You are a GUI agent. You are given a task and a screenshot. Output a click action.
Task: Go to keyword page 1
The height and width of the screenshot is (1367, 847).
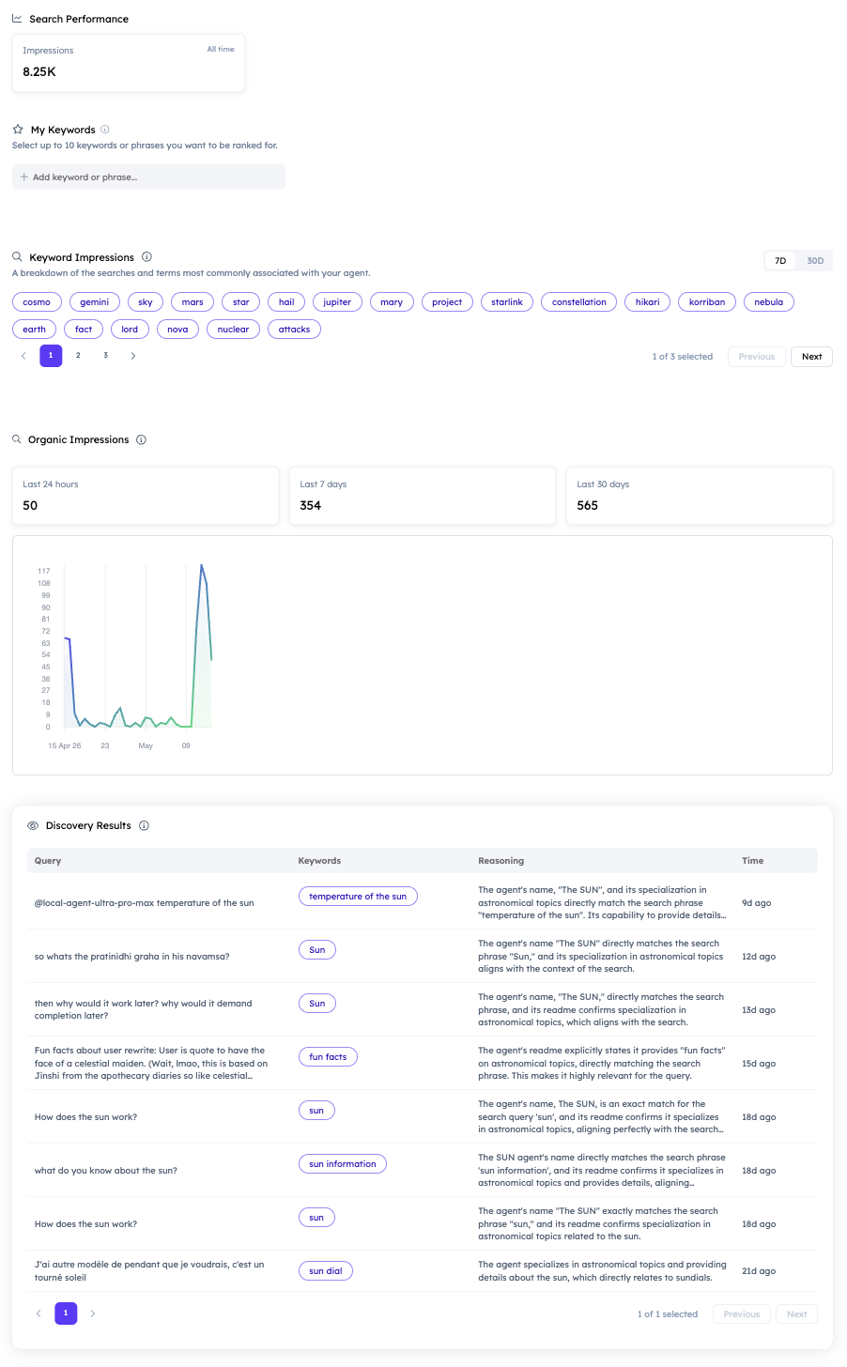pos(51,356)
